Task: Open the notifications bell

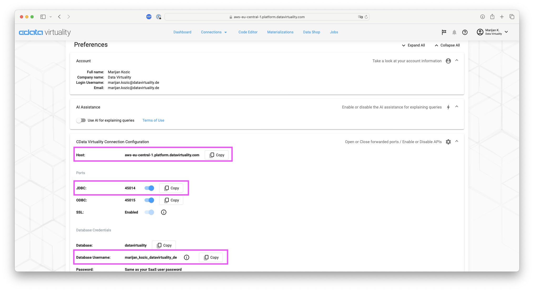Action: click(454, 32)
